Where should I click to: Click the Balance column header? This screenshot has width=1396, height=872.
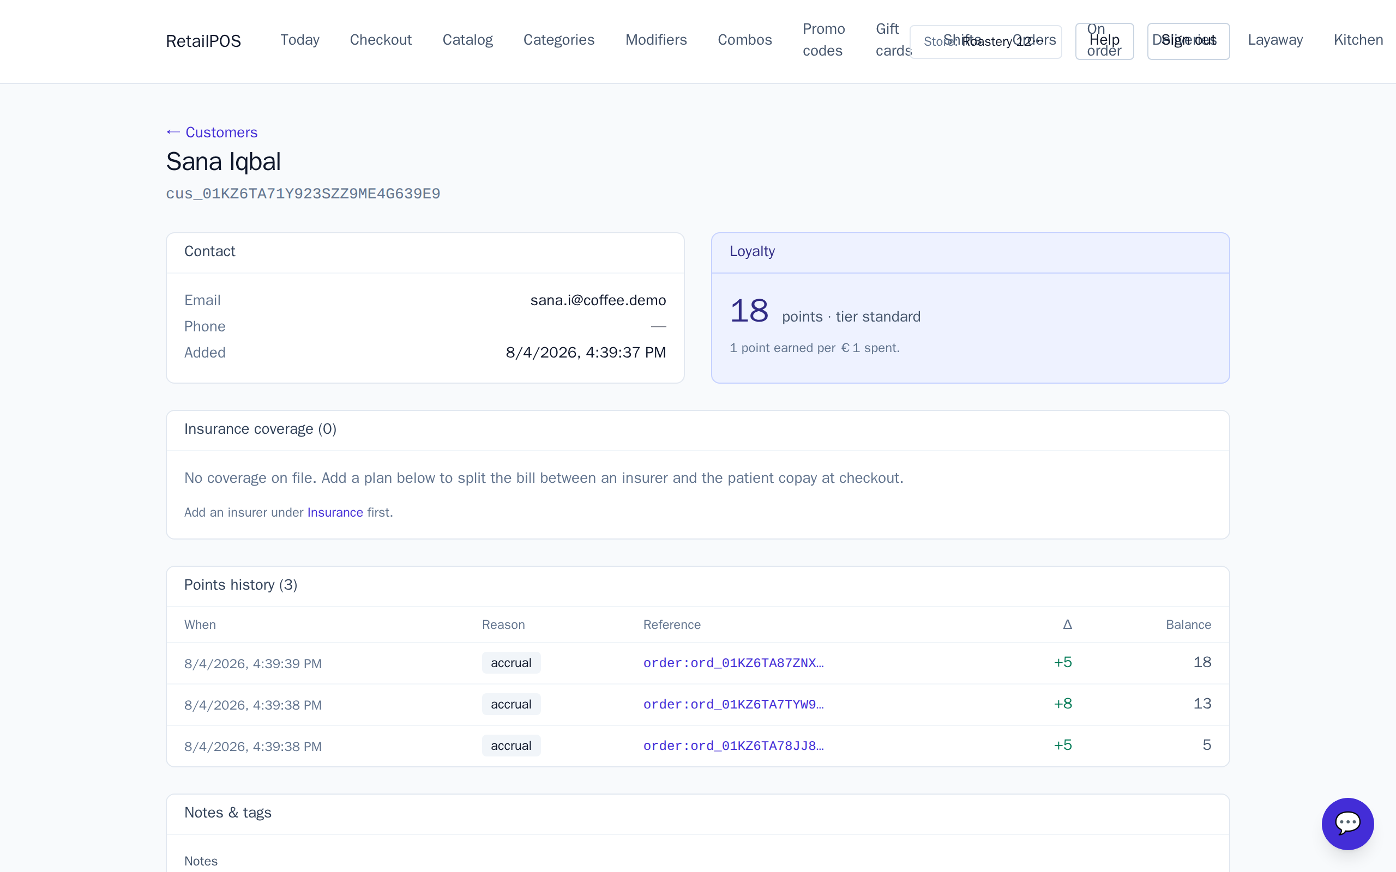point(1188,625)
